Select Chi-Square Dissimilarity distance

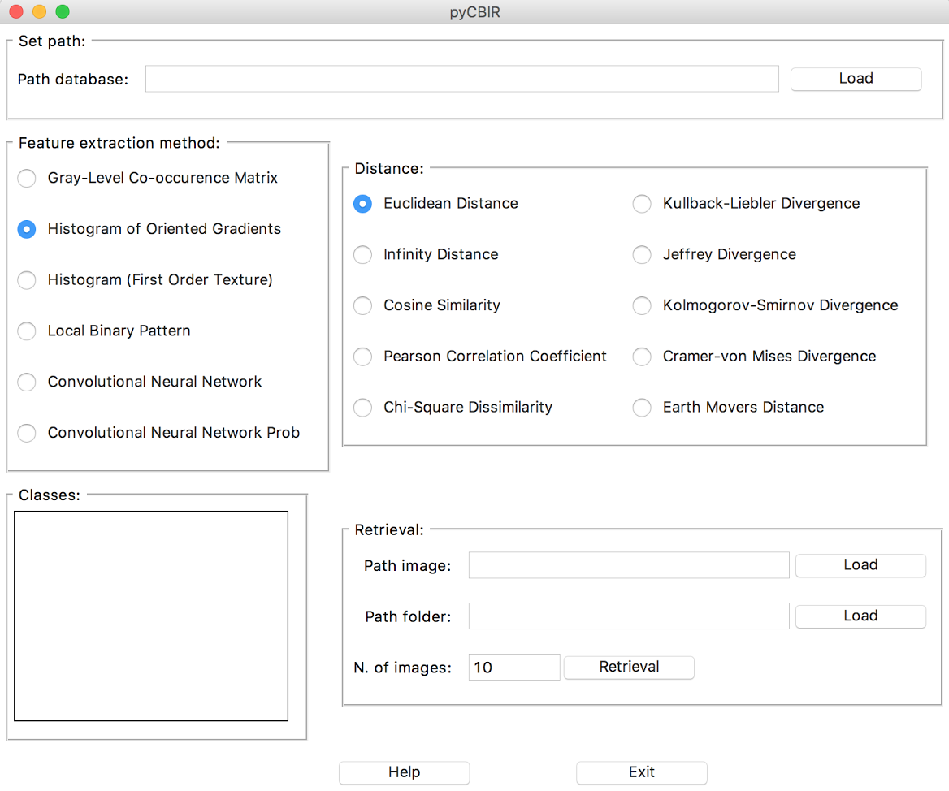[x=362, y=408]
